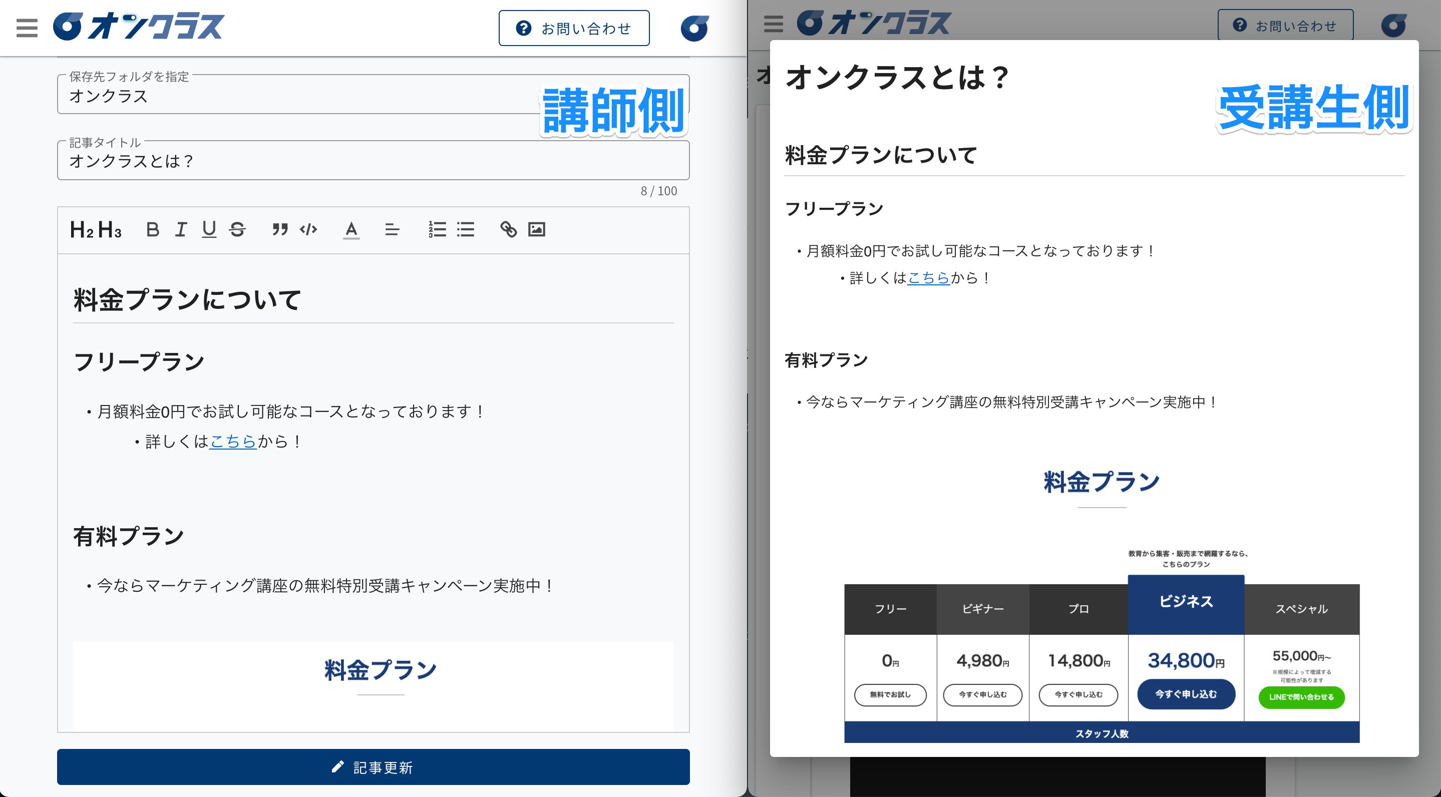This screenshot has height=797, width=1441.
Task: Insert numbered list
Action: (x=437, y=229)
